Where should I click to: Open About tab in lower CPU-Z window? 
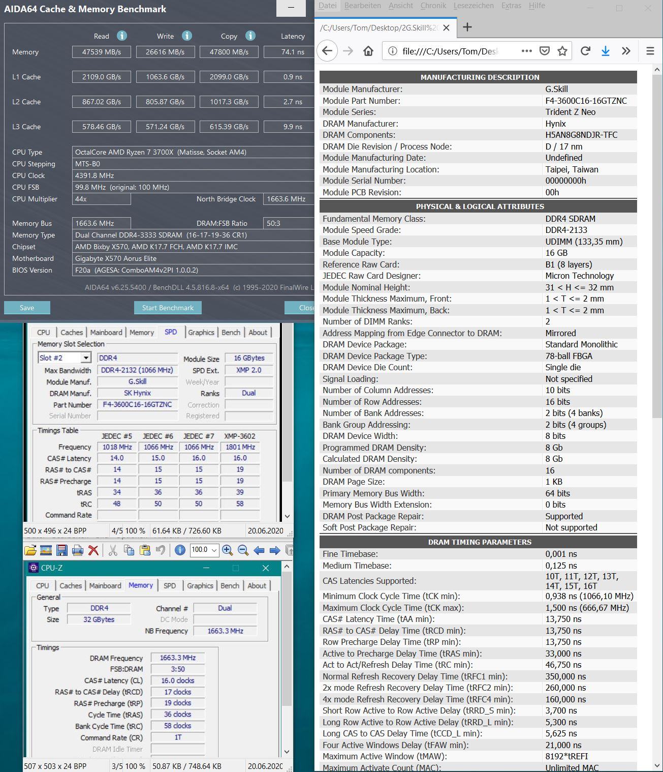pos(257,586)
